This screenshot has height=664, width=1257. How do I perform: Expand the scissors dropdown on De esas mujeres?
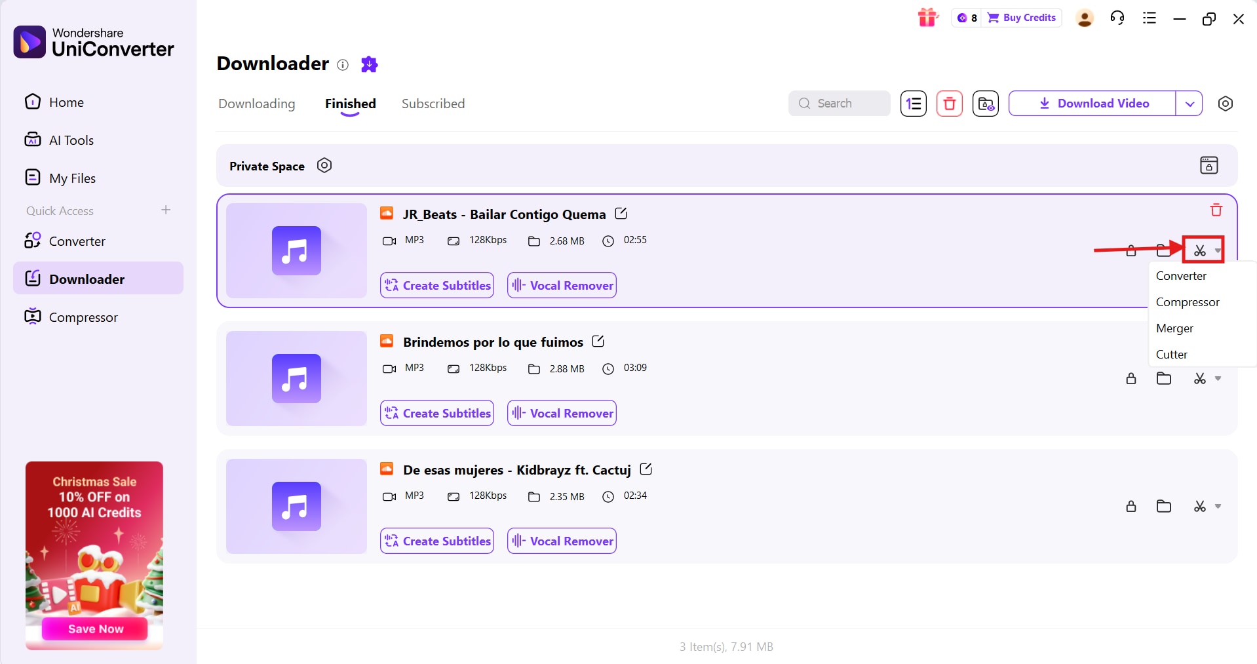[1218, 507]
